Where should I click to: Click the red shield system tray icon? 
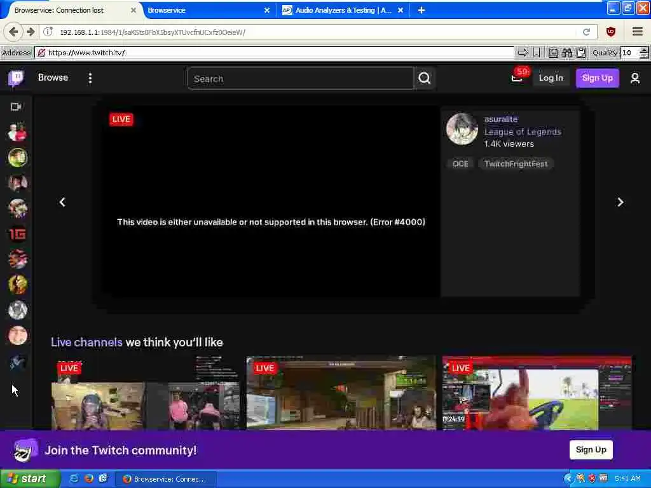[592, 478]
